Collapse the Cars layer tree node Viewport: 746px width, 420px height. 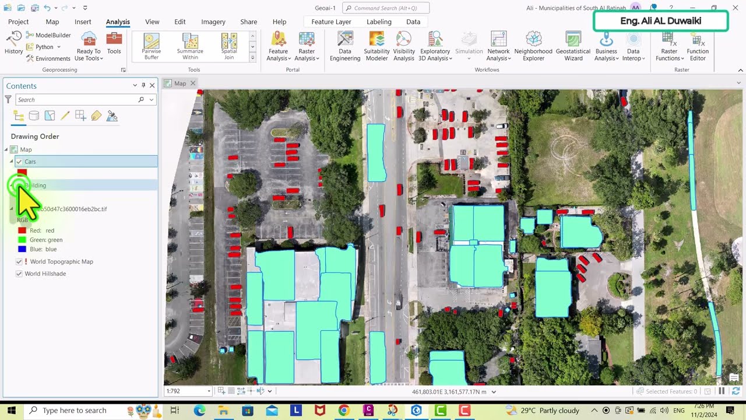(x=11, y=162)
